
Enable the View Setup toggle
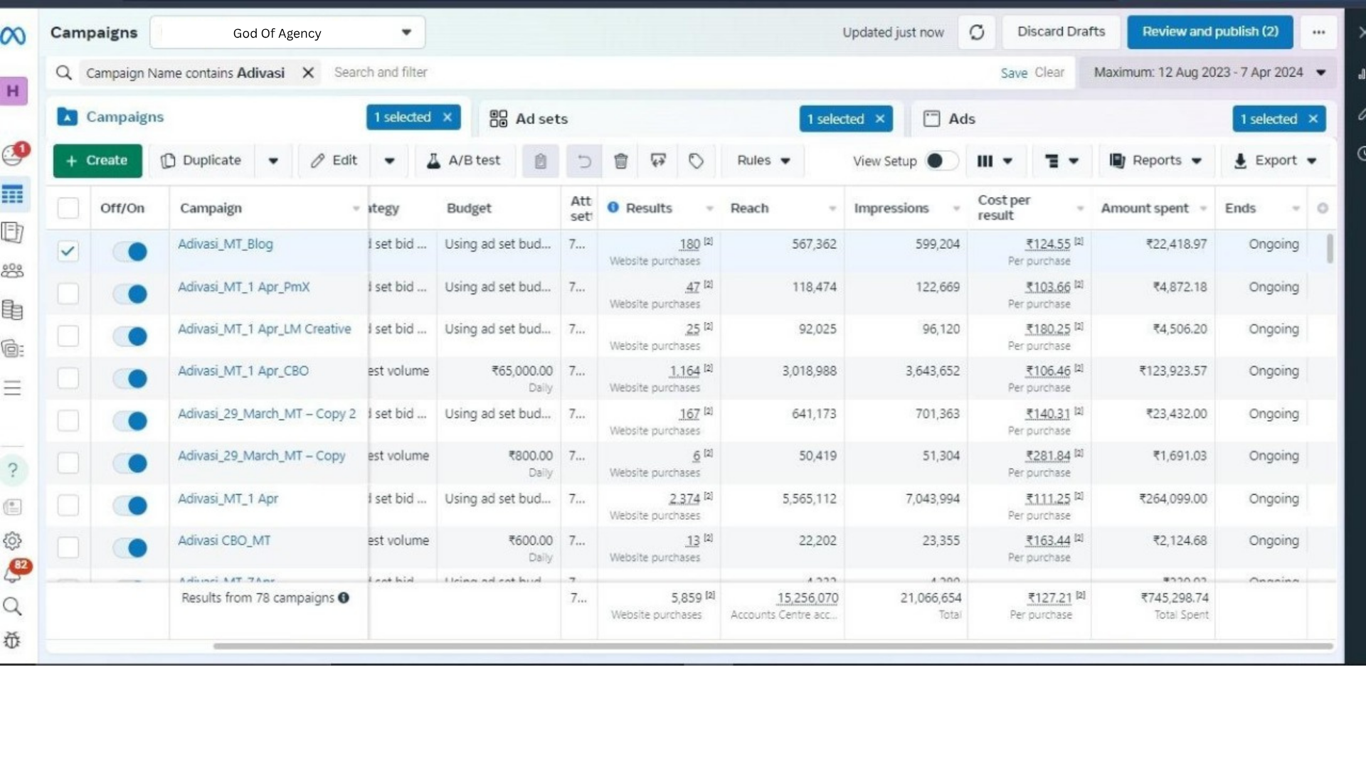(941, 161)
